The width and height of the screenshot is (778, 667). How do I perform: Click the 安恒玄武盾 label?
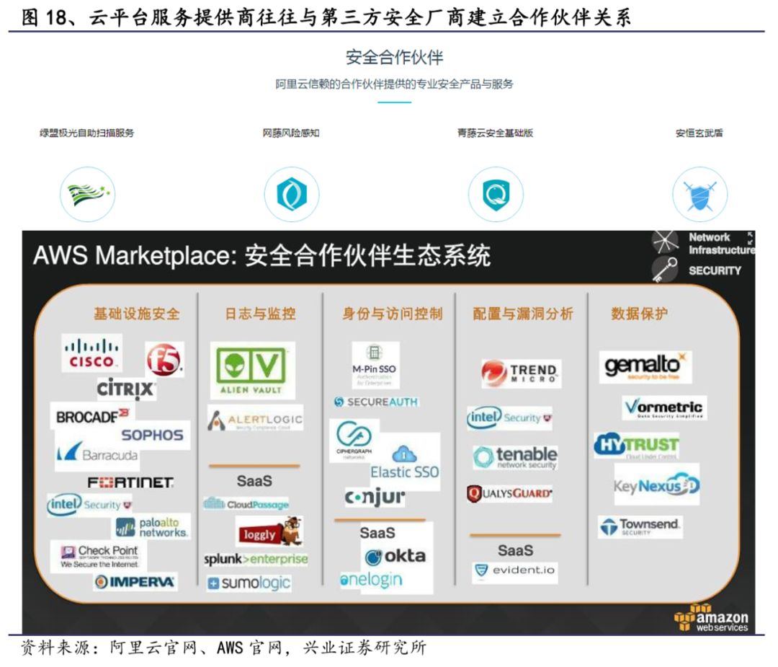pyautogui.click(x=699, y=133)
